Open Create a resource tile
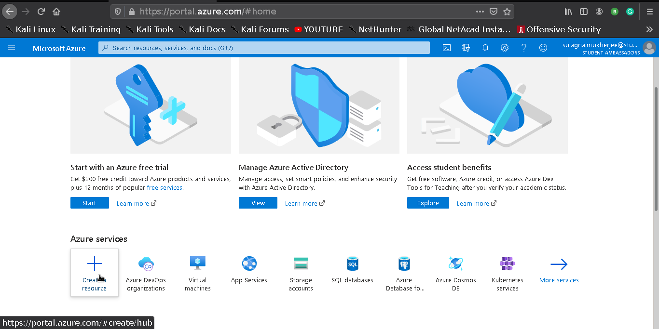 pos(95,273)
